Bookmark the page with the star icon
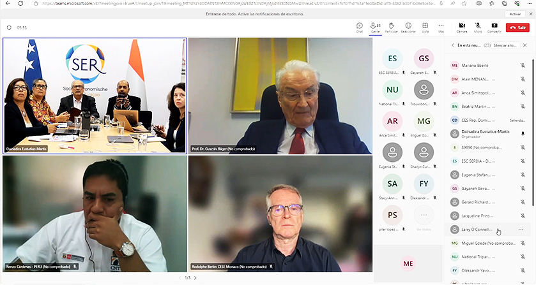 (464, 3)
